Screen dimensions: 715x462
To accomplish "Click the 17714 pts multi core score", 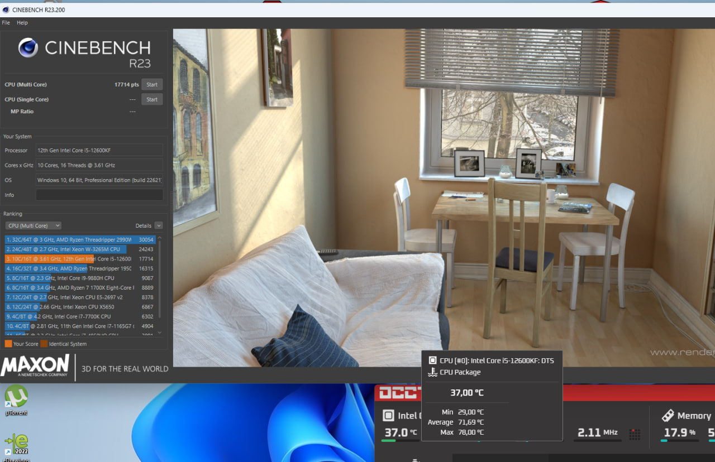I will pyautogui.click(x=127, y=85).
